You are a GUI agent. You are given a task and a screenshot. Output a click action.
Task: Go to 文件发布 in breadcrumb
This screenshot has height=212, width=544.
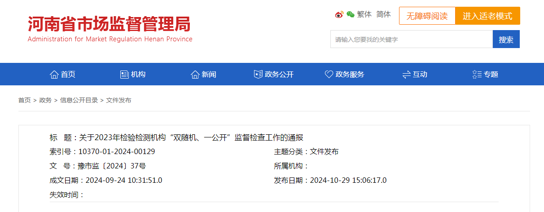click(118, 100)
